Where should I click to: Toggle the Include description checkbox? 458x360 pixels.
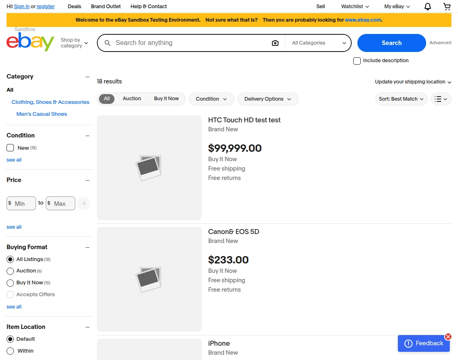pyautogui.click(x=357, y=61)
